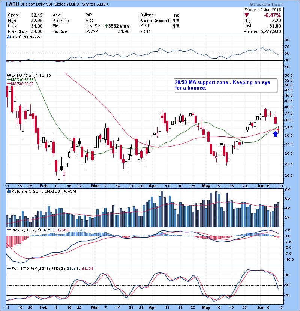The height and width of the screenshot is (311, 300).
Task: Click the Feb label on upper date axis
Action: pyautogui.click(x=43, y=186)
